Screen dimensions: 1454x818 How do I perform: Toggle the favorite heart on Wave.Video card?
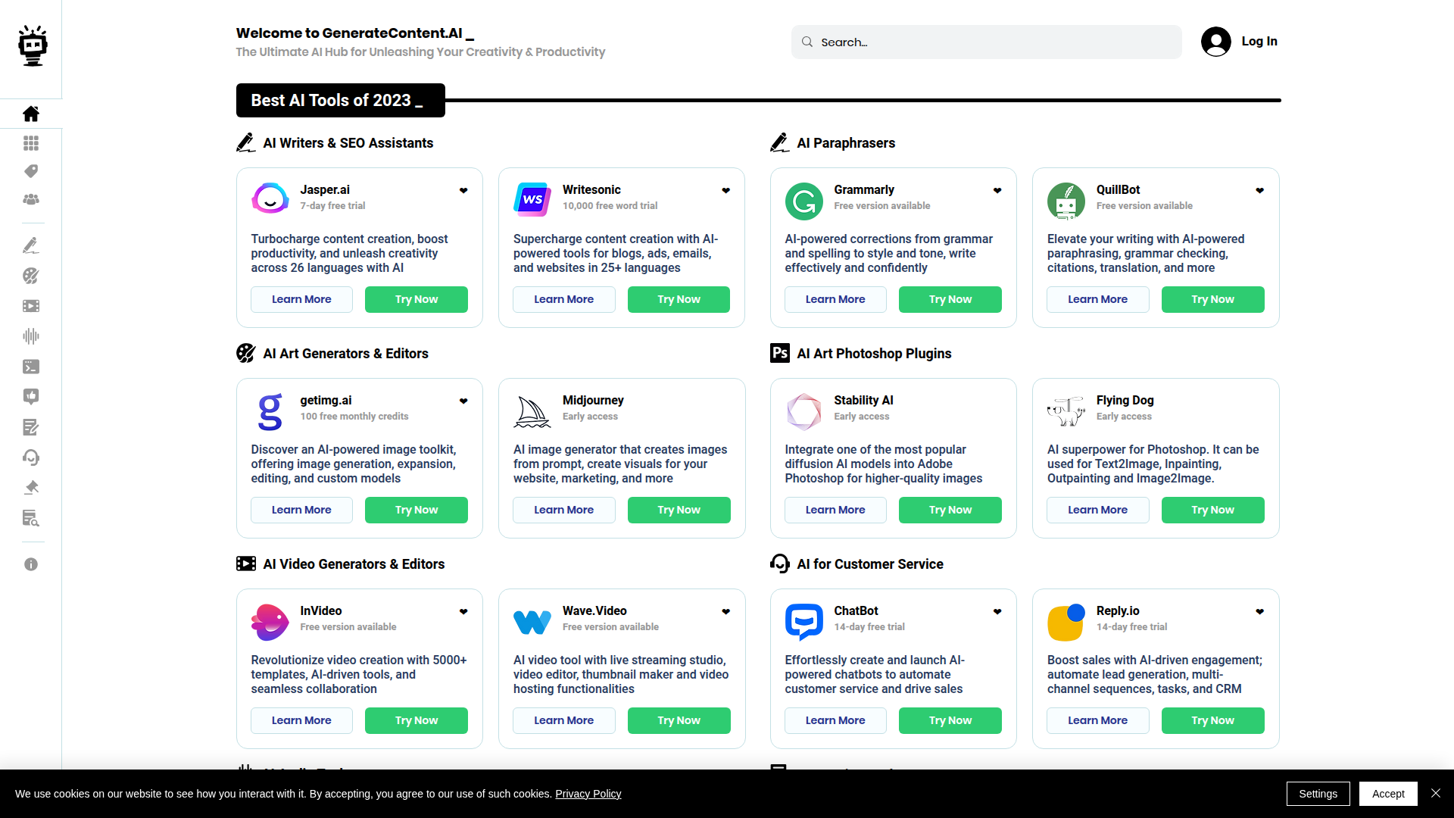725,612
